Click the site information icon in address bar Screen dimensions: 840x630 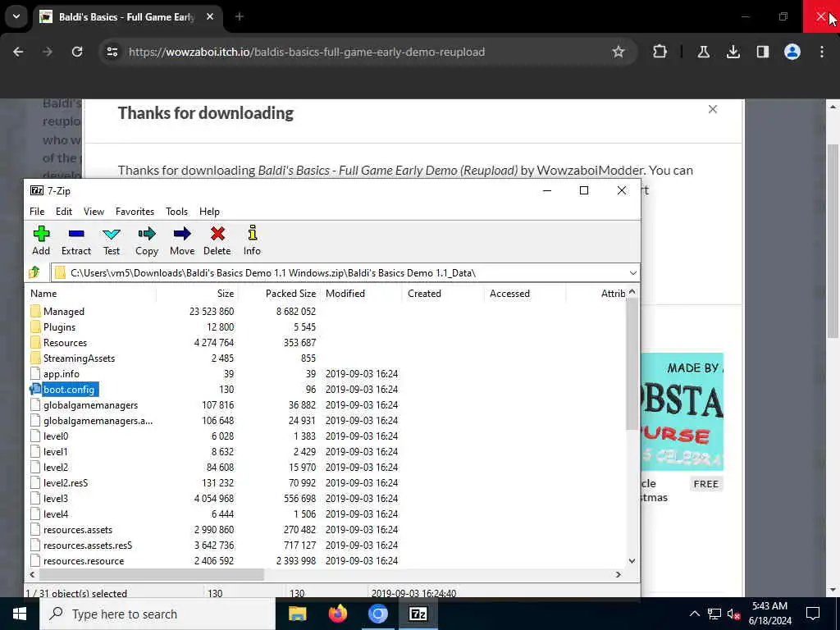112,52
